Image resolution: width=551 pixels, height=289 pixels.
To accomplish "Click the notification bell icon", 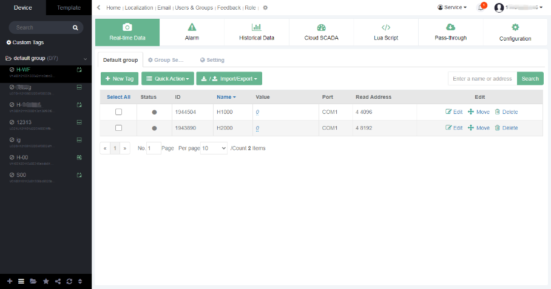I will click(x=481, y=8).
